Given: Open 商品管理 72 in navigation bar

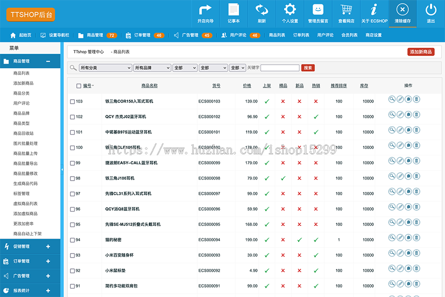Looking at the screenshot, I should [x=97, y=35].
